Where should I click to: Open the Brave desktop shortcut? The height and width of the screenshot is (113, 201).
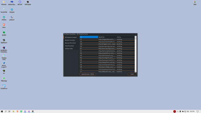(x=4, y=26)
